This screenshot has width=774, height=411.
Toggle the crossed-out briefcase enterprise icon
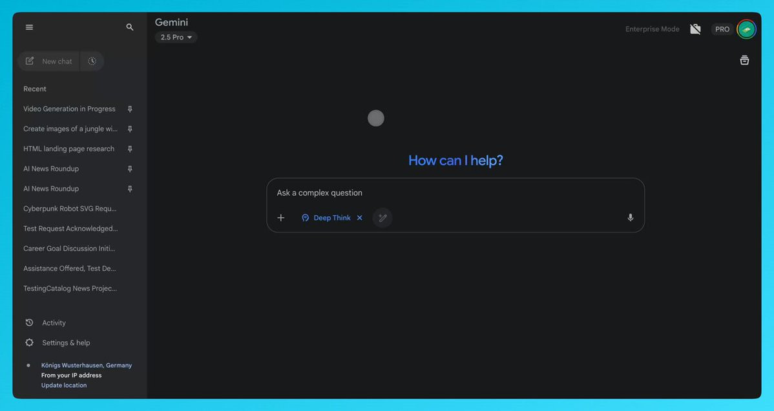[x=696, y=29]
